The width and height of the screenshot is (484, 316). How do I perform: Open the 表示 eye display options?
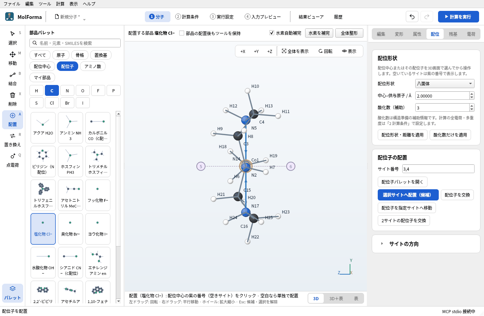[349, 51]
